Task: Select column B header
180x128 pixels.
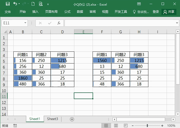Action: point(23,32)
